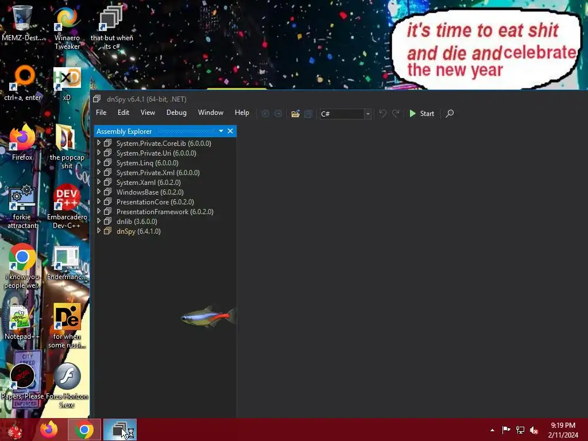Open the Edit menu
The width and height of the screenshot is (588, 441).
click(123, 113)
